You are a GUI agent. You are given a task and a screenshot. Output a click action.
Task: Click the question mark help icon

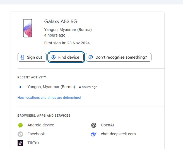tap(91, 57)
